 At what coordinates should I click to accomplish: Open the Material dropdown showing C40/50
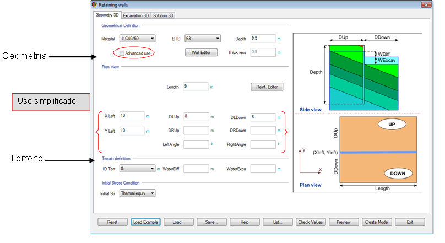[137, 39]
